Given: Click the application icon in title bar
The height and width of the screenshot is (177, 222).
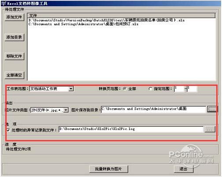Looking at the screenshot, I should (4, 3).
